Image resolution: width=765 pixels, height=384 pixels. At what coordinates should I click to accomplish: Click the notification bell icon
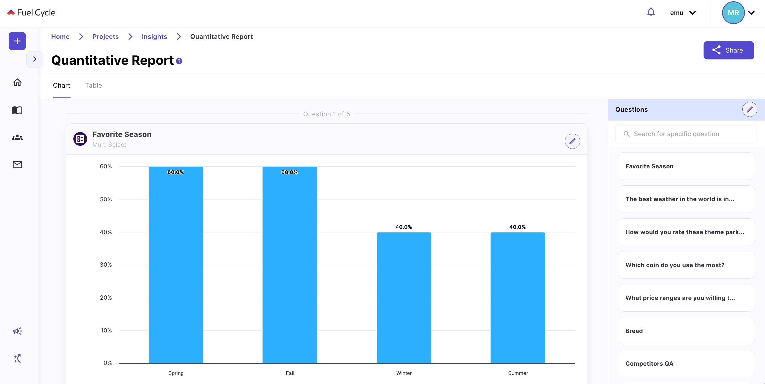[x=651, y=12]
